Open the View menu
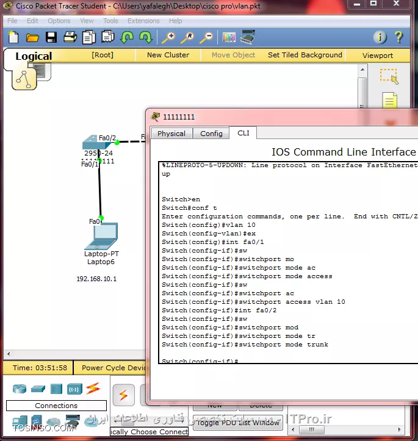Viewport: 418px width, 441px height. tap(87, 21)
